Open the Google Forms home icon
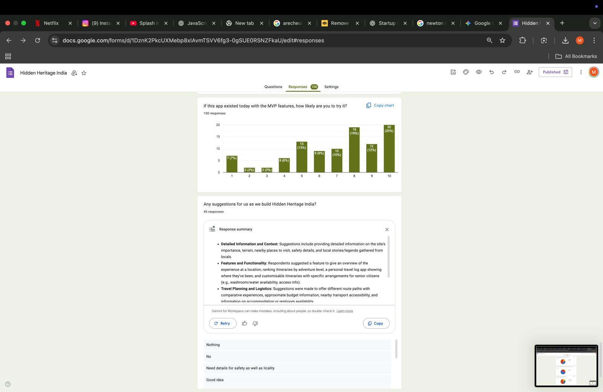This screenshot has width=603, height=392. pos(10,73)
